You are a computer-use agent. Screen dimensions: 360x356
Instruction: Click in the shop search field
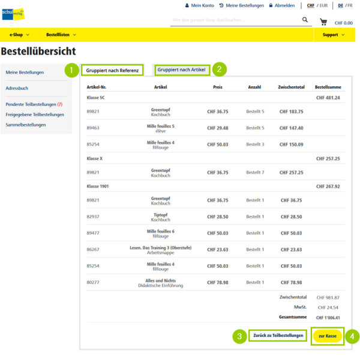point(234,20)
